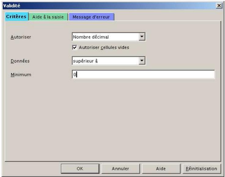Click the Minimum label
Screen dimensions: 225x177
(21, 75)
